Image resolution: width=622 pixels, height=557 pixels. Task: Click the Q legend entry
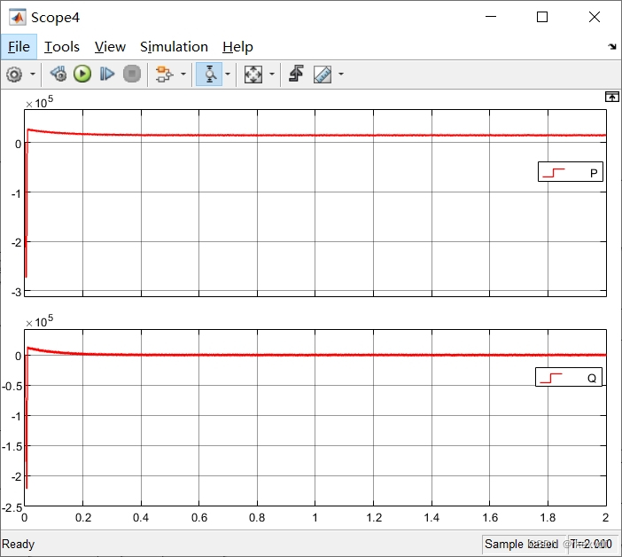coord(569,377)
